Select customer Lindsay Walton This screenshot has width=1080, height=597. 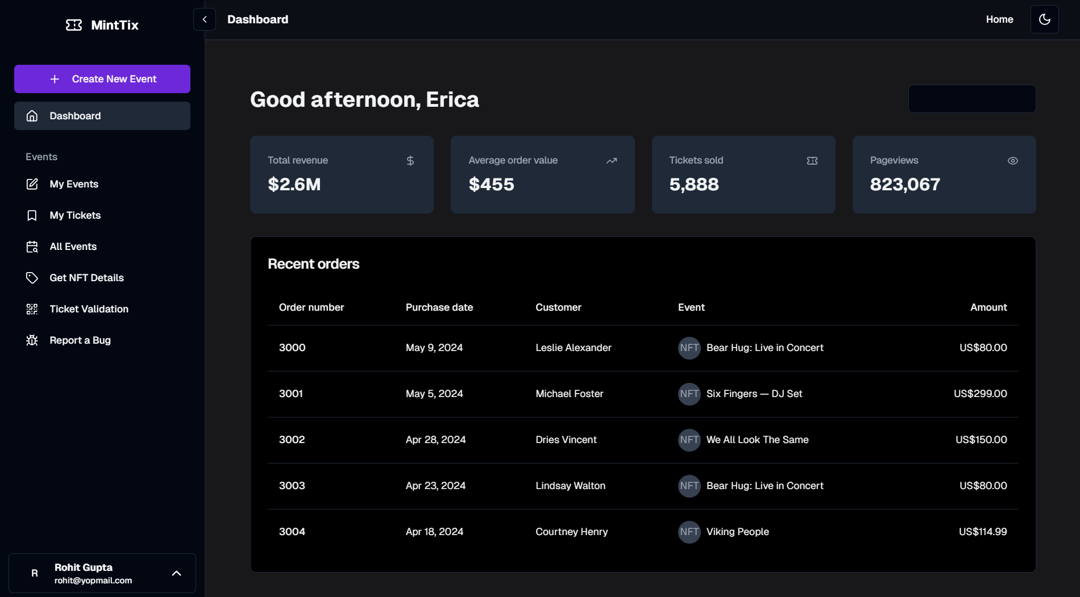[571, 486]
